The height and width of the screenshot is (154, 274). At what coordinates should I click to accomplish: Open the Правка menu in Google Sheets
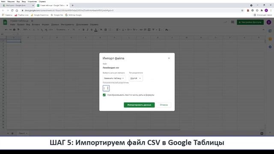click(x=21, y=25)
